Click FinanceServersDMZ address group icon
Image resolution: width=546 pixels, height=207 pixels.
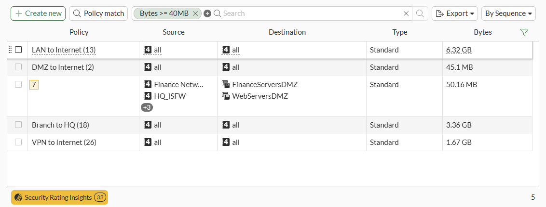point(225,84)
